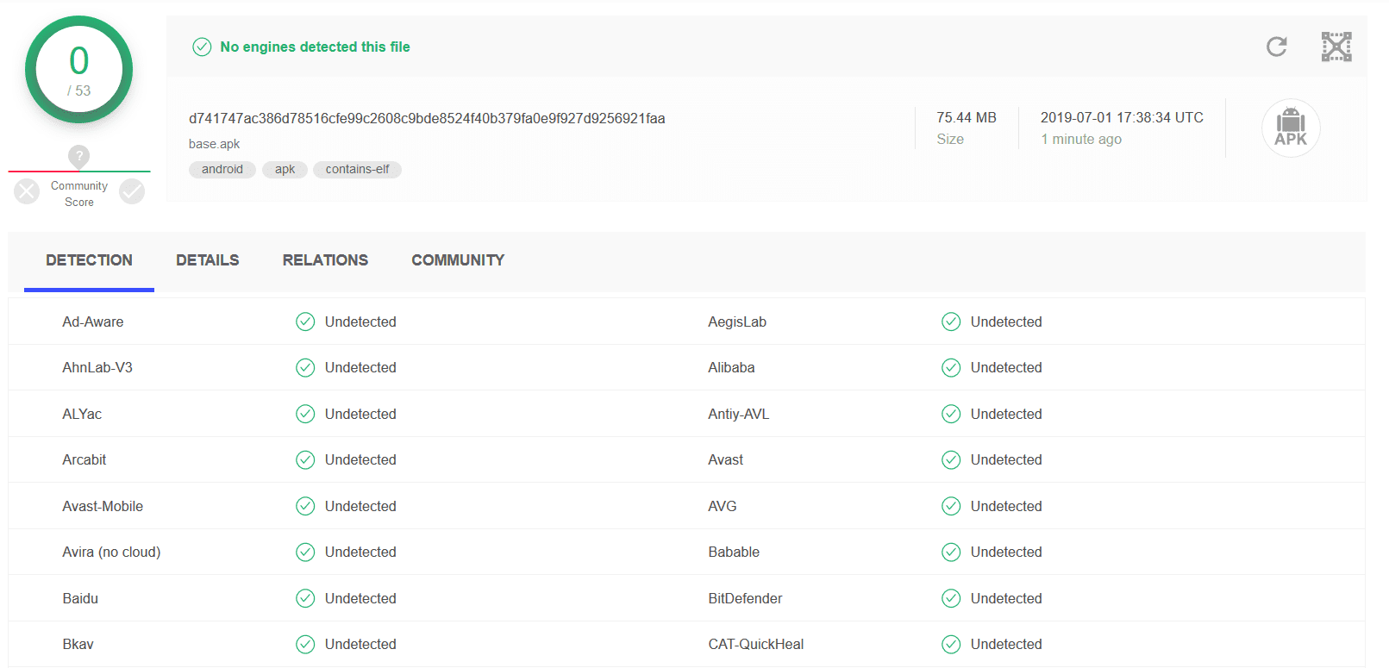1389x668 pixels.
Task: Click the 'apk' tag
Action: click(x=285, y=170)
